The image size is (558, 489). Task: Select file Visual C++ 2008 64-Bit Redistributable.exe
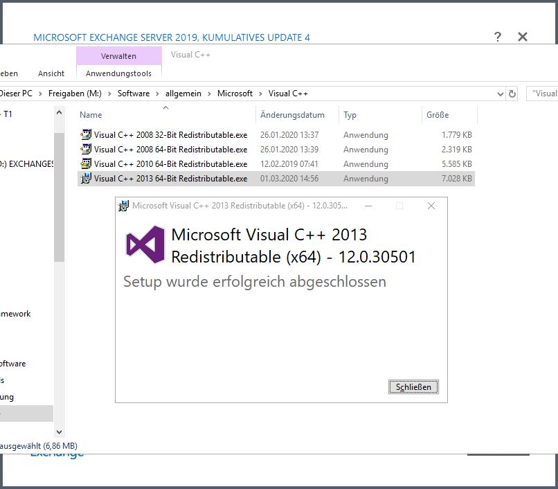click(170, 150)
